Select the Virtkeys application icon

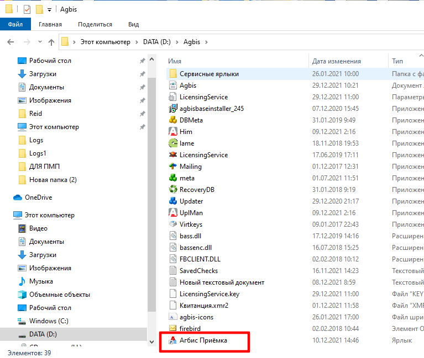(173, 224)
